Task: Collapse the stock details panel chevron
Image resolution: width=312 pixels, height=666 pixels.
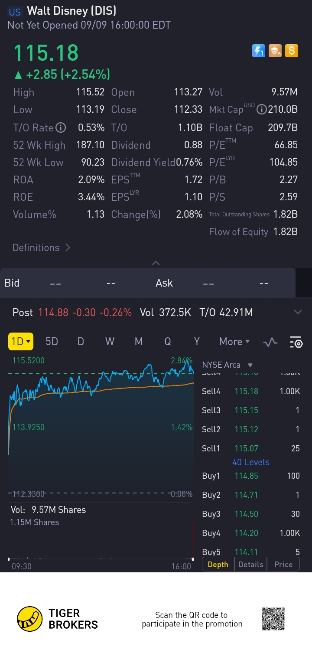Action: point(156,263)
